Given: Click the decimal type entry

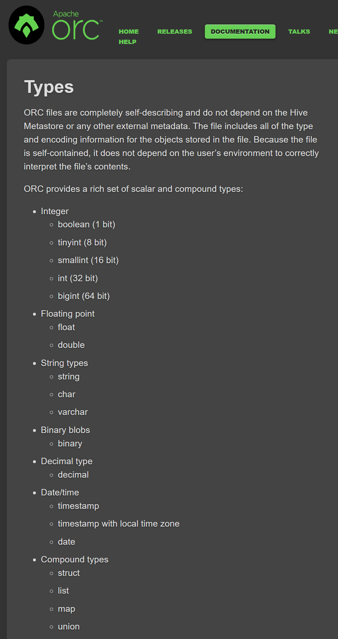Looking at the screenshot, I should pos(73,475).
